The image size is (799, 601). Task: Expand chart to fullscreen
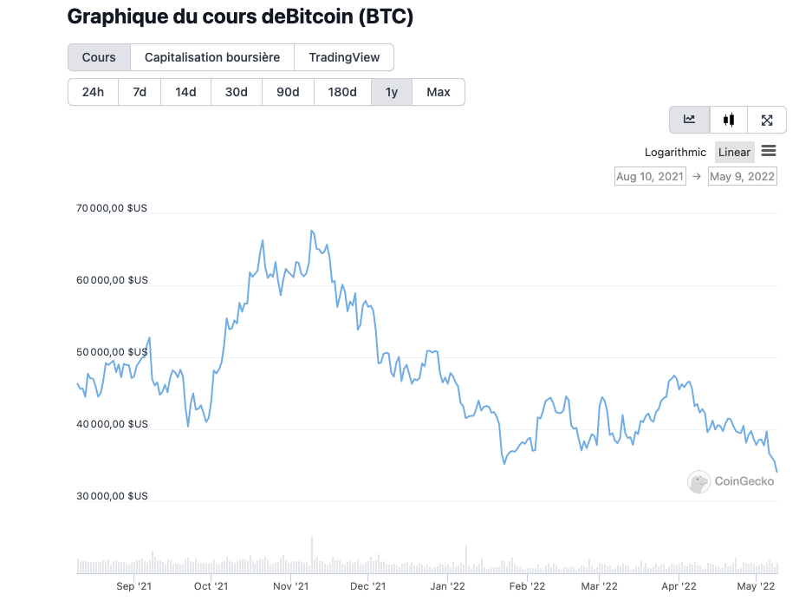[x=767, y=120]
